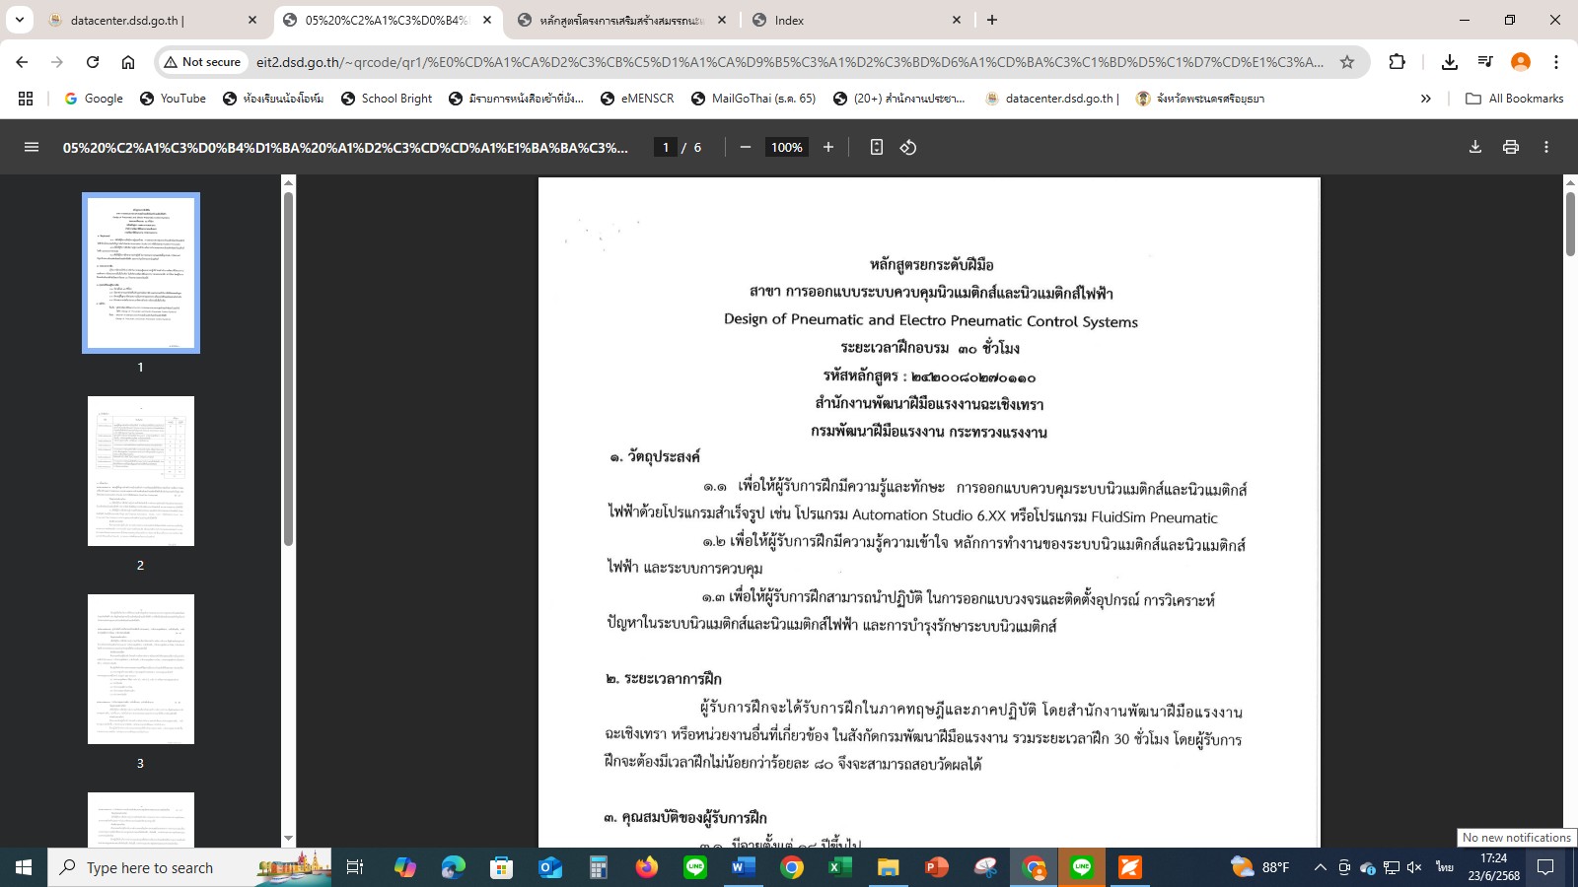1578x887 pixels.
Task: Click the thumbnail panel scrollbar
Action: [x=288, y=370]
